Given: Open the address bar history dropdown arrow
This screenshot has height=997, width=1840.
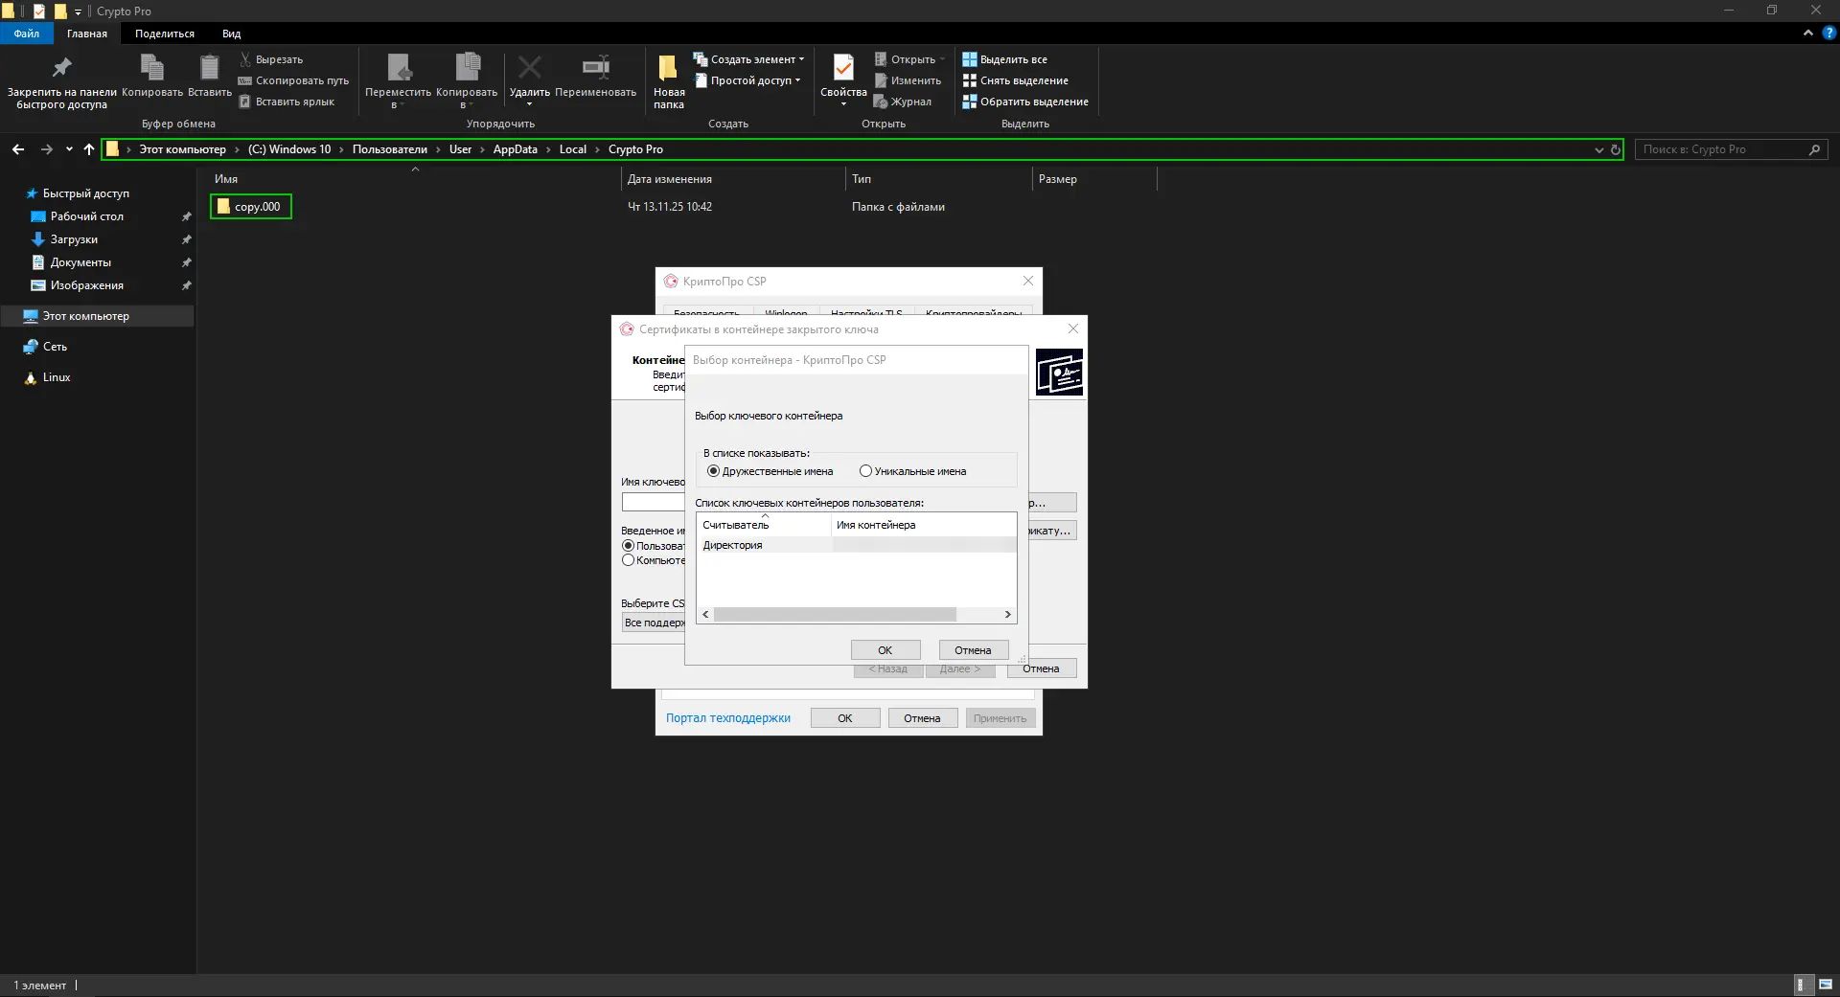Looking at the screenshot, I should coord(1598,149).
